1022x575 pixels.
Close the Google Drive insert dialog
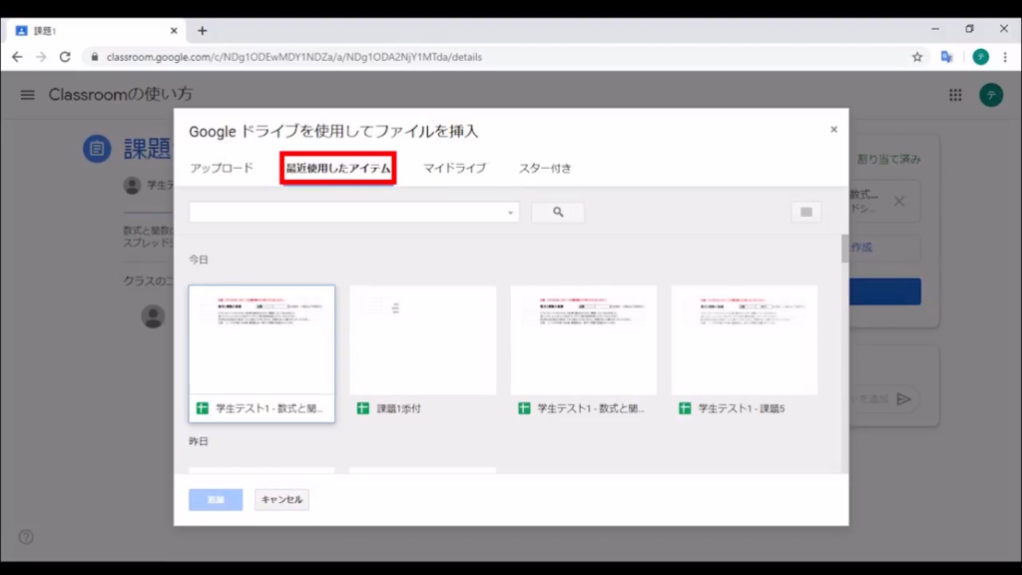(833, 130)
